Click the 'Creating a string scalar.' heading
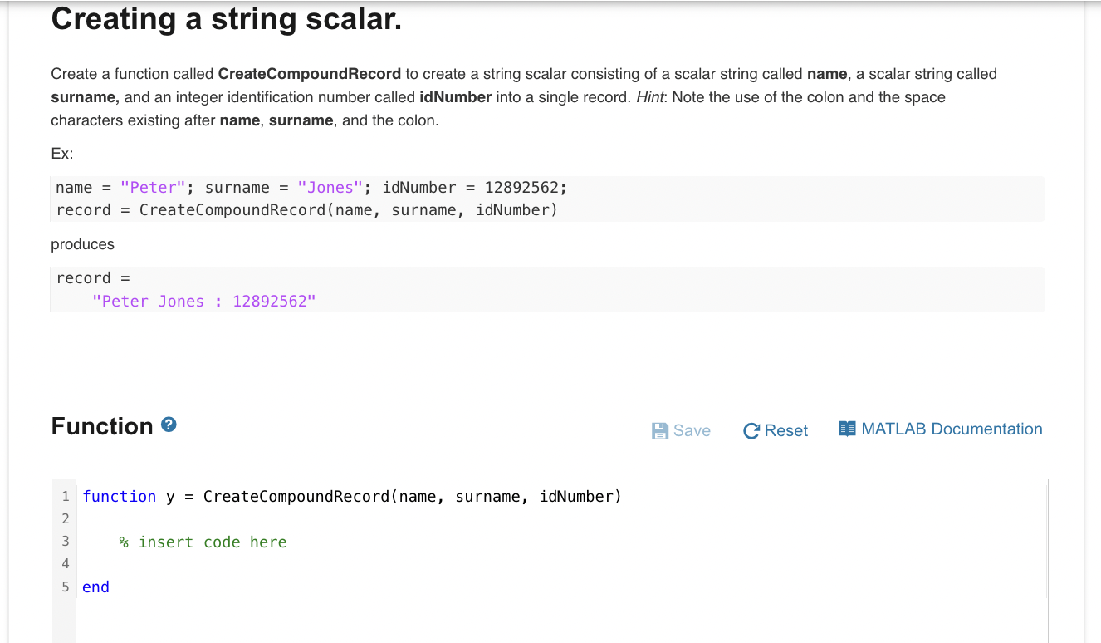 click(227, 18)
